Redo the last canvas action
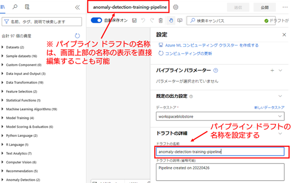Image resolution: width=299 pixels, height=183 pixels. pos(152,20)
